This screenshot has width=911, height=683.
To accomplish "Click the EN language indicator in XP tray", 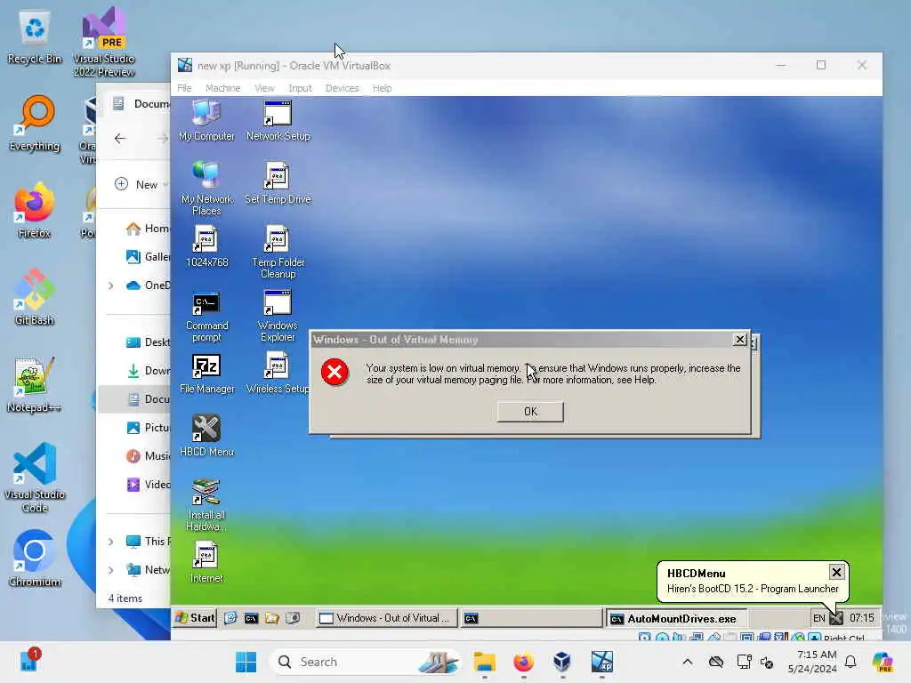I will click(x=818, y=619).
